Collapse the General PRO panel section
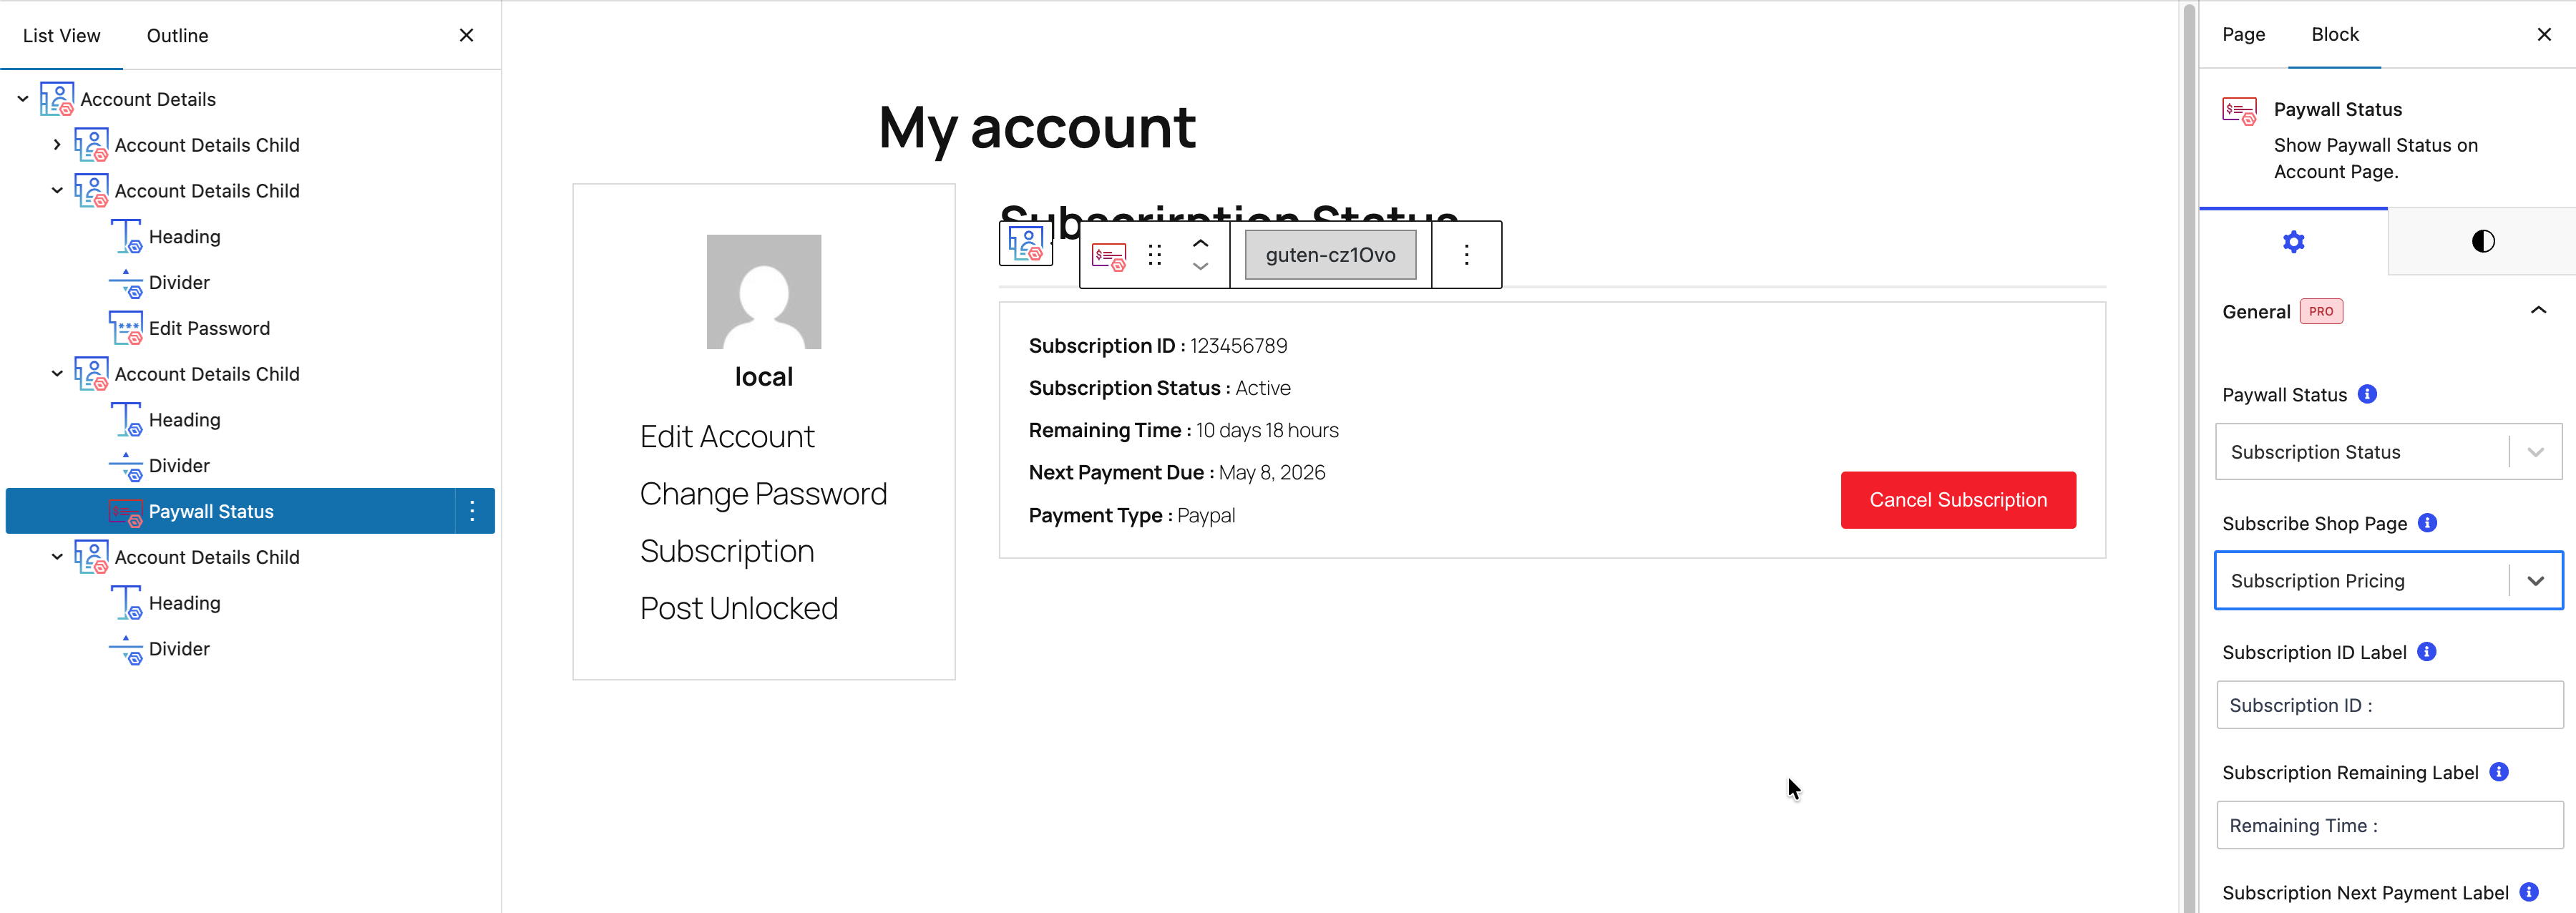The width and height of the screenshot is (2576, 913). pyautogui.click(x=2537, y=311)
